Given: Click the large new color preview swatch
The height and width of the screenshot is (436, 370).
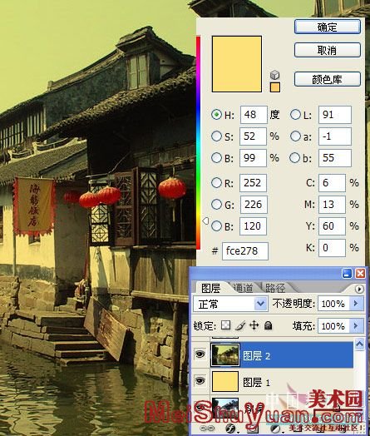Looking at the screenshot, I should [237, 64].
